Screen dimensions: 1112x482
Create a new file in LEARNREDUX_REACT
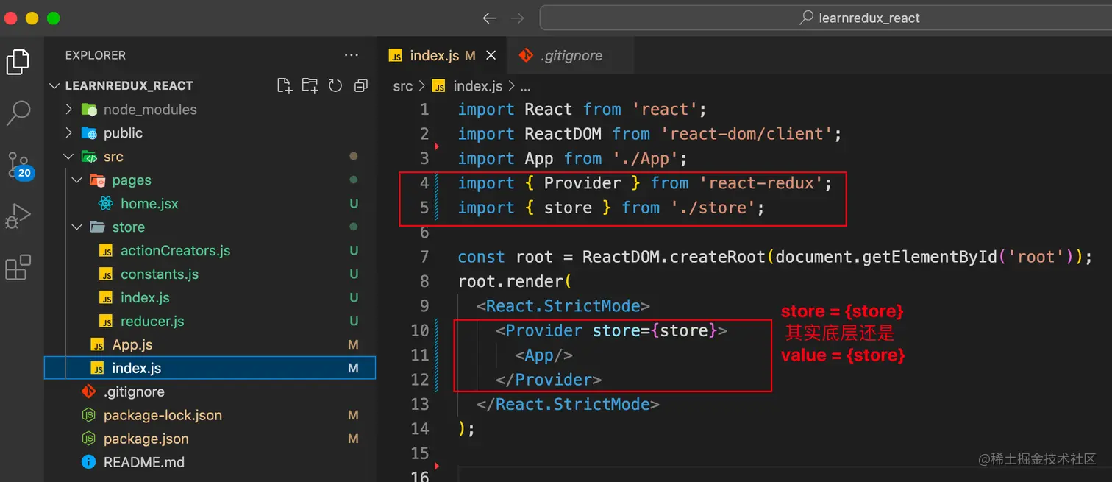(285, 85)
